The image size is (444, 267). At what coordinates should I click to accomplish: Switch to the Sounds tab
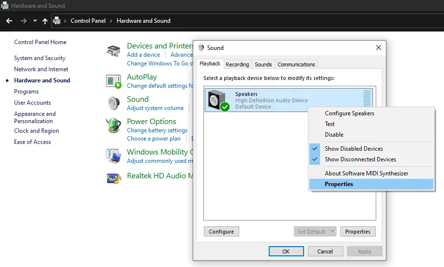pyautogui.click(x=263, y=64)
